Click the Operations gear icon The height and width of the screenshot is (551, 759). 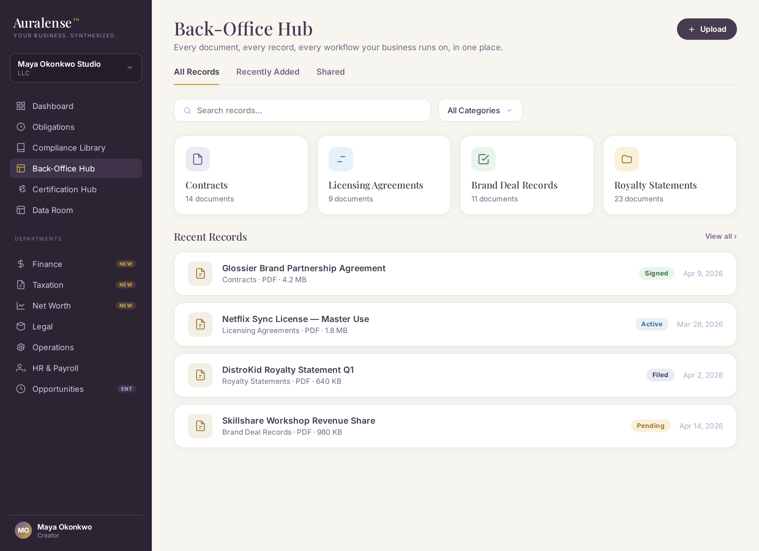tap(21, 347)
